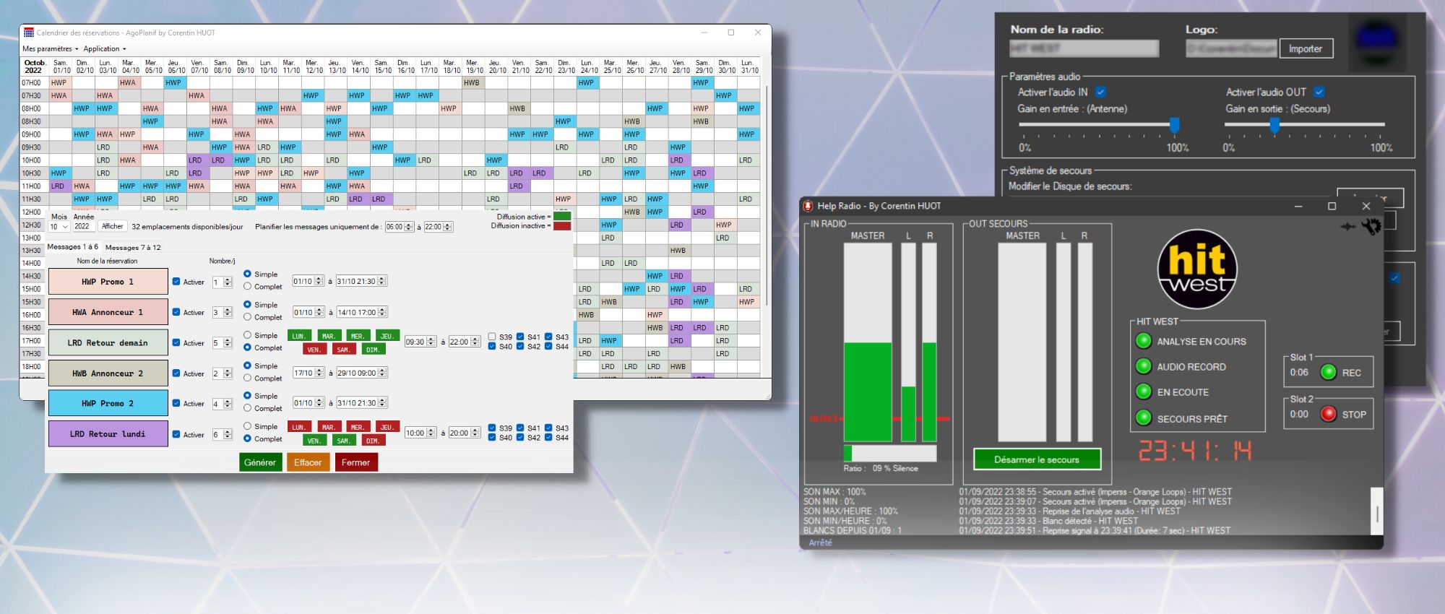Click Importer logo button
1445x614 pixels.
tap(1306, 49)
